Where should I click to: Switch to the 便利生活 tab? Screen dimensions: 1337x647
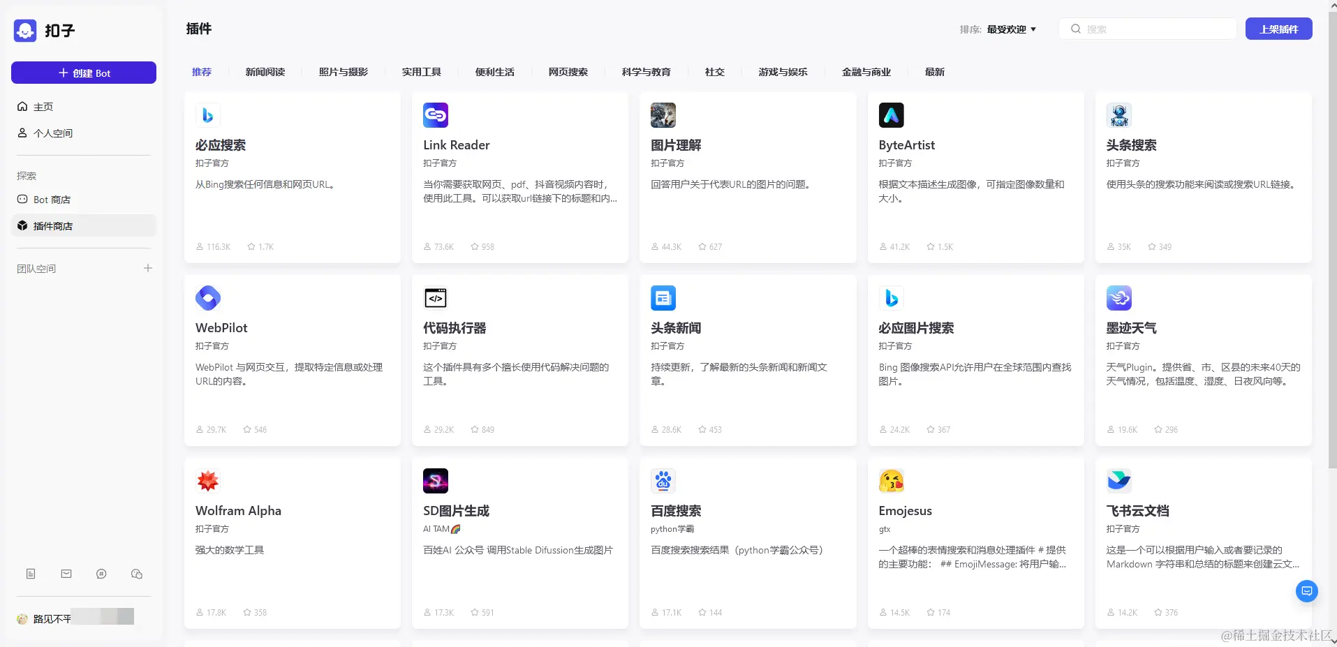(x=495, y=72)
